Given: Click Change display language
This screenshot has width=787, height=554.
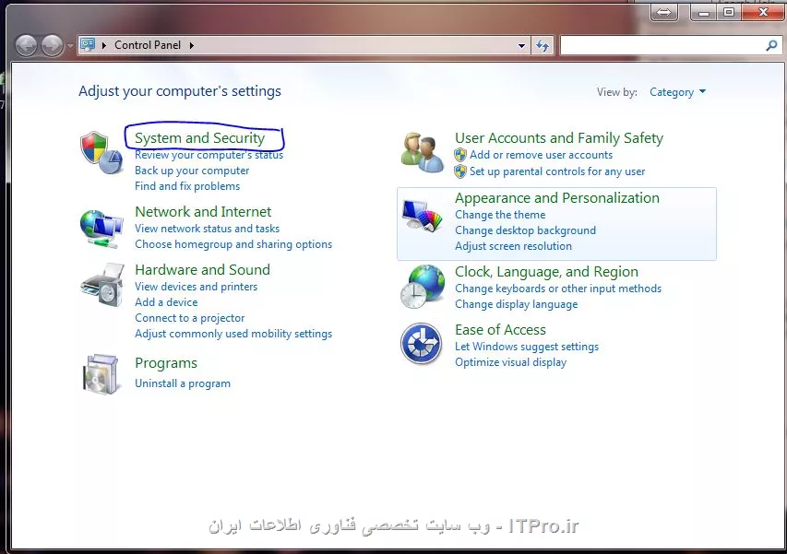Looking at the screenshot, I should [x=516, y=304].
